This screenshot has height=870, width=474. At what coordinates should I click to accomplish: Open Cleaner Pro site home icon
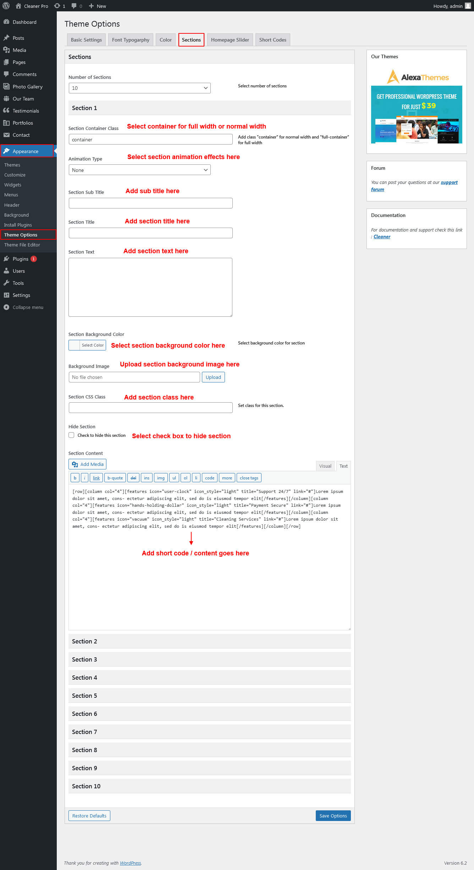coord(18,6)
